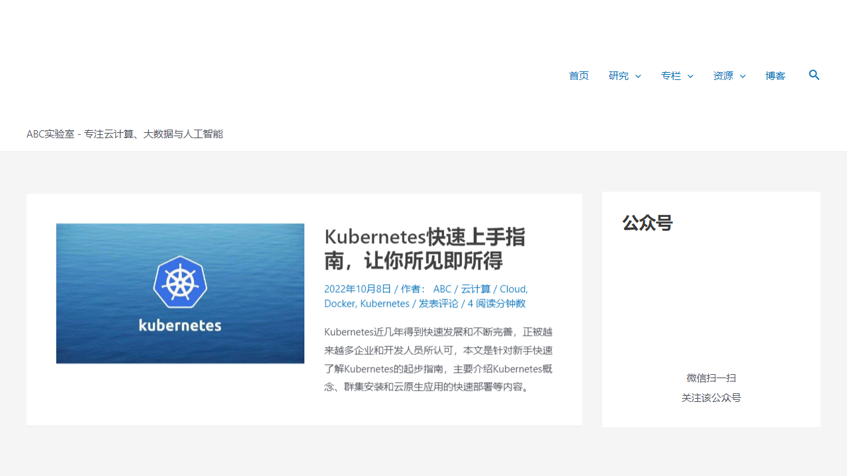The image size is (847, 476).
Task: Click the 2022年10月8日 post date text
Action: click(357, 289)
